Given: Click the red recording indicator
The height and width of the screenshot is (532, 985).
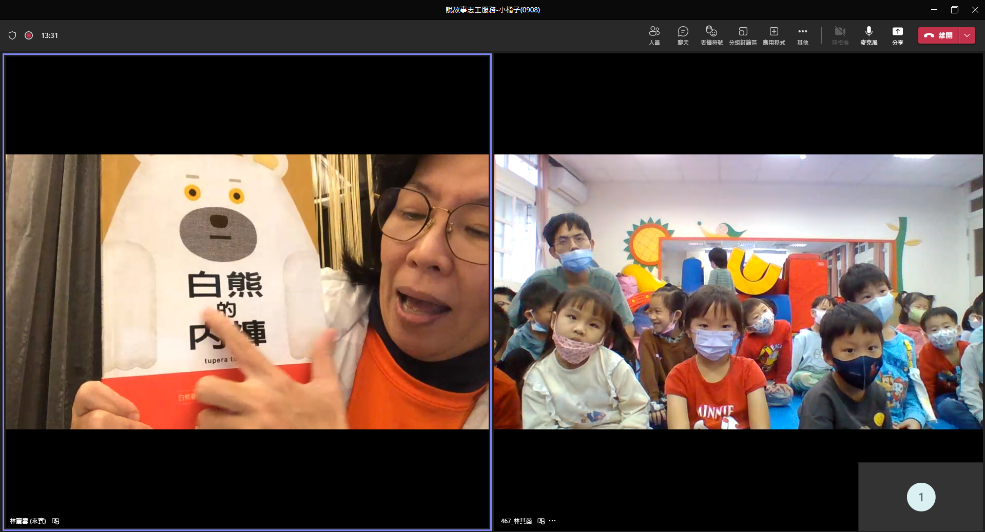Looking at the screenshot, I should 29,35.
